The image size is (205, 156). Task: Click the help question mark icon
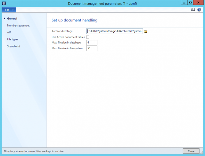point(199,10)
